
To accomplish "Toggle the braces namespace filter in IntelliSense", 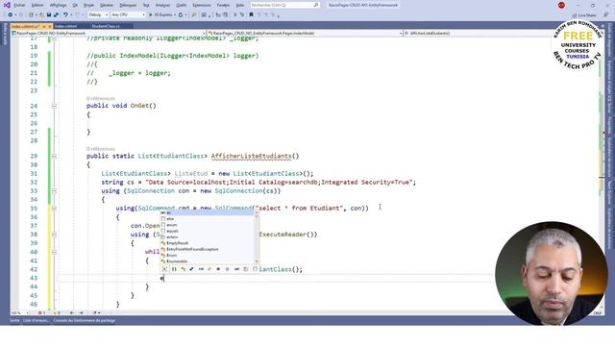I will (x=174, y=269).
